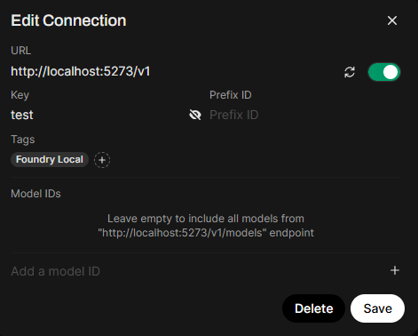Click the Model IDs section label
Viewport: 418px width, 336px height.
[35, 194]
